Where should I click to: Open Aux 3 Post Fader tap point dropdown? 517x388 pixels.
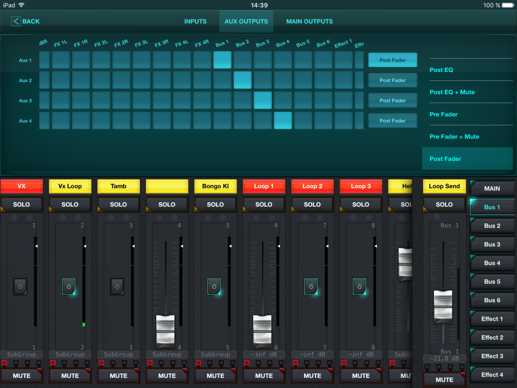[x=393, y=100]
